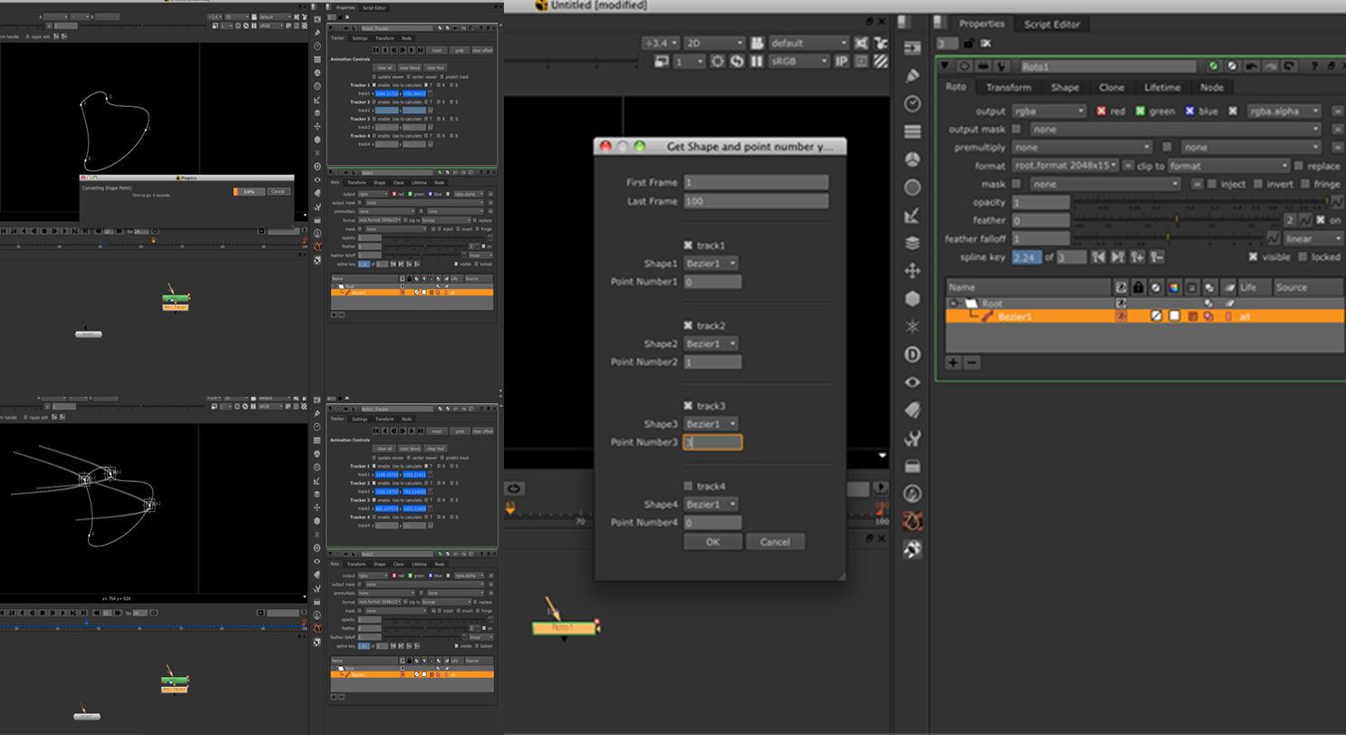Image resolution: width=1346 pixels, height=735 pixels.
Task: Open the Color nodes wheel icon
Action: pyautogui.click(x=913, y=160)
